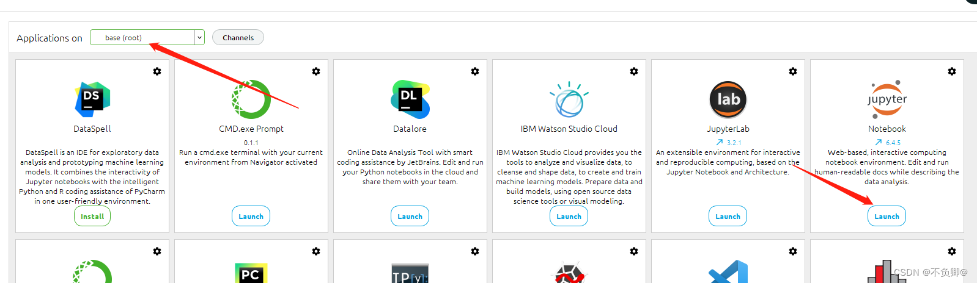Open the DataSpell card gear options
This screenshot has width=977, height=283.
[157, 71]
